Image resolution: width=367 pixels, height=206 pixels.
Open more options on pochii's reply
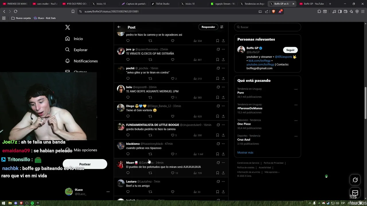coord(223,68)
